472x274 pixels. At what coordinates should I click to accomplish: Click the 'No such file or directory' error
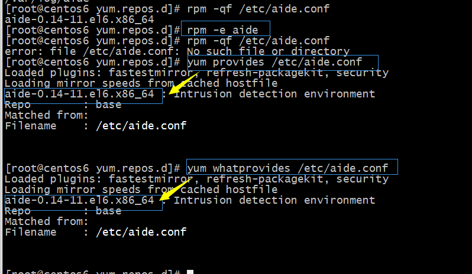click(x=268, y=51)
